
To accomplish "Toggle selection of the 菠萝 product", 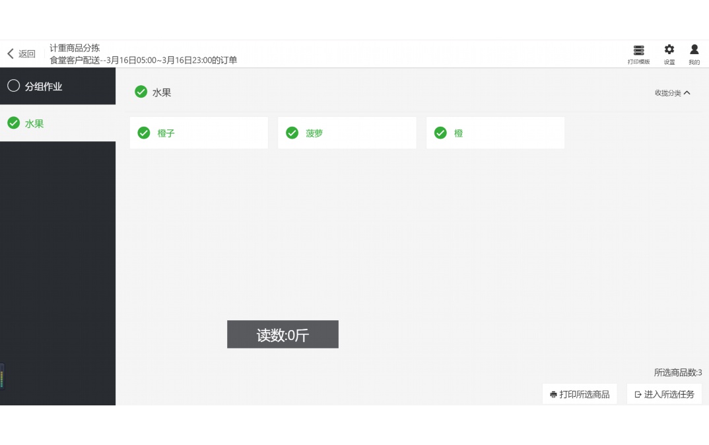I will (x=347, y=133).
